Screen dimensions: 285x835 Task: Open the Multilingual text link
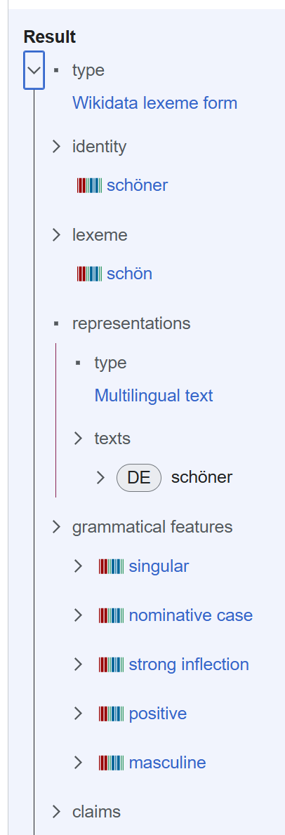click(154, 396)
